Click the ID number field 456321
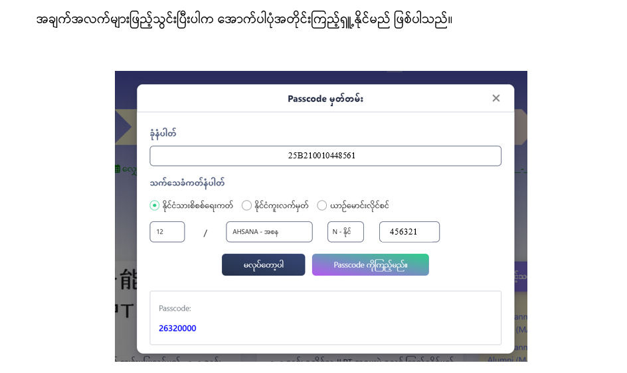 click(409, 232)
